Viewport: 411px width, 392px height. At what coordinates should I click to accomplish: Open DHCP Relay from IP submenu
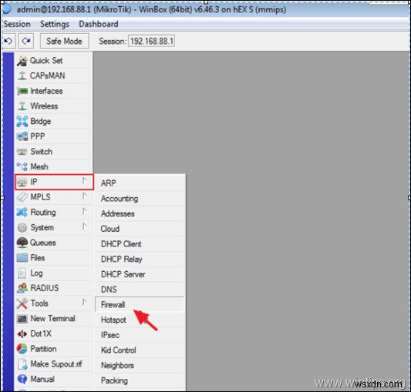click(x=140, y=260)
